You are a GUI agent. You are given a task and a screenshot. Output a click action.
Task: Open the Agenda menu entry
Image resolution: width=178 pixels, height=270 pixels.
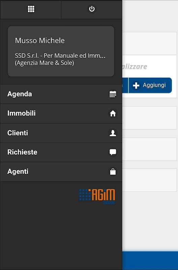click(61, 94)
